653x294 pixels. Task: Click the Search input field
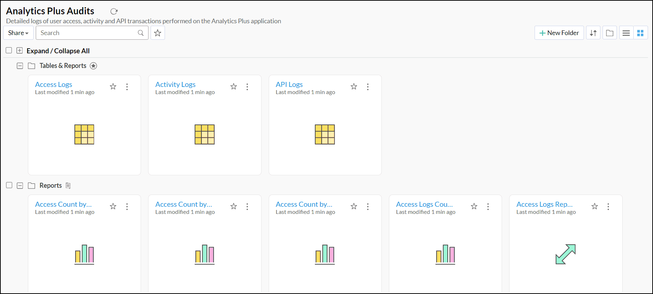pos(88,33)
